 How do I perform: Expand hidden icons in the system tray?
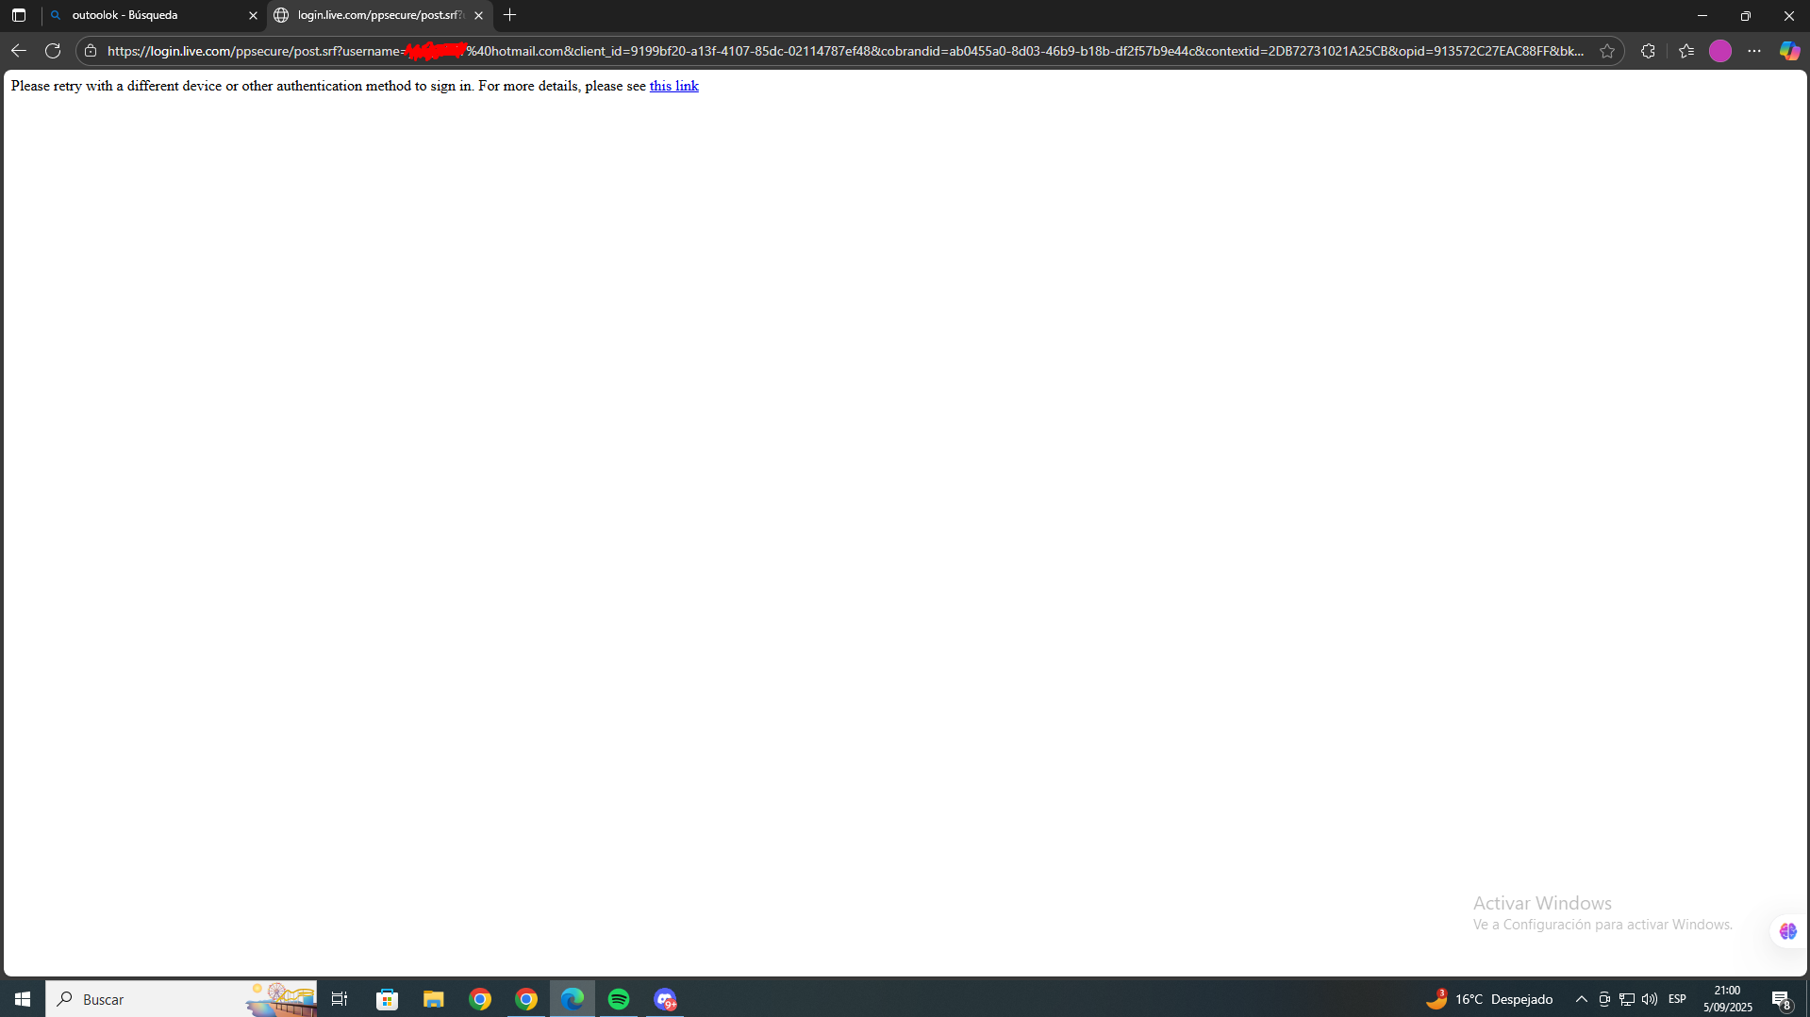[1582, 999]
